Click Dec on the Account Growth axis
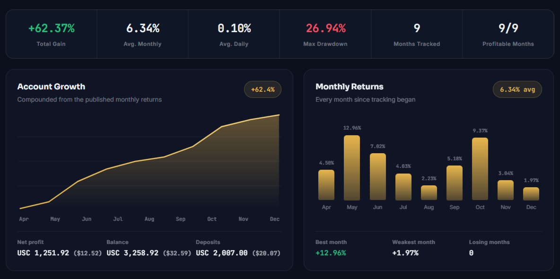The height and width of the screenshot is (279, 560). 275,219
